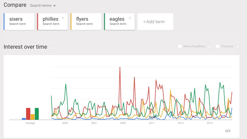247x139 pixels.
Task: Enable the News headlines checkbox
Action: [180, 46]
